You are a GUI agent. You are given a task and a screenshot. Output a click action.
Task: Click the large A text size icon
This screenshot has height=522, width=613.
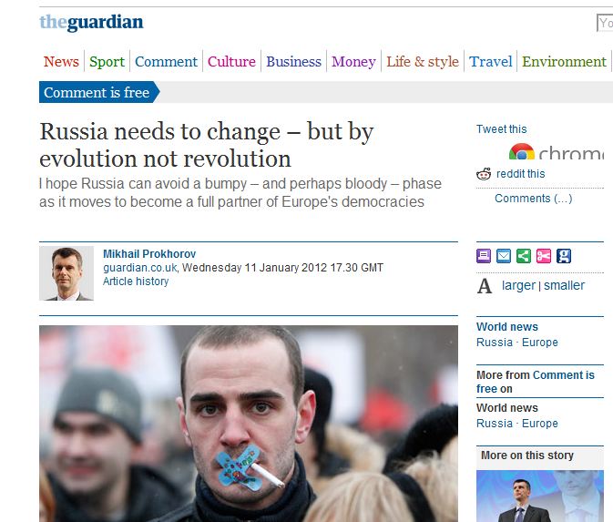pyautogui.click(x=485, y=286)
